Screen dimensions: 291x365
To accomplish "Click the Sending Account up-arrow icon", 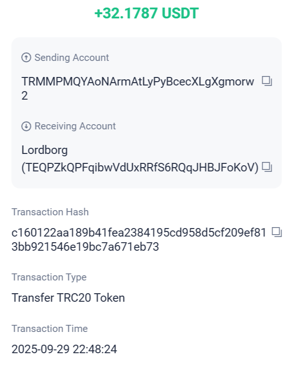I will click(x=26, y=58).
